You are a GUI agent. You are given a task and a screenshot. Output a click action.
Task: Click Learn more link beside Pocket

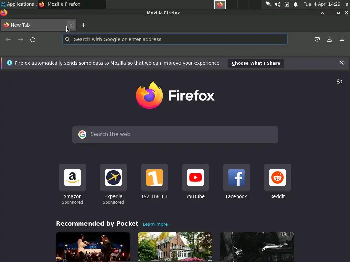point(155,224)
